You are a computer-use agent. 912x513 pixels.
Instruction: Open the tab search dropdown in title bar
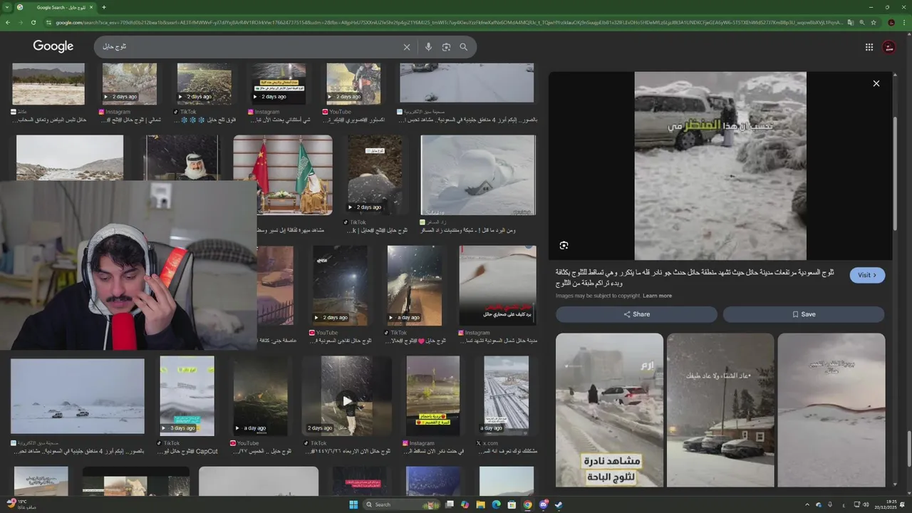point(6,7)
